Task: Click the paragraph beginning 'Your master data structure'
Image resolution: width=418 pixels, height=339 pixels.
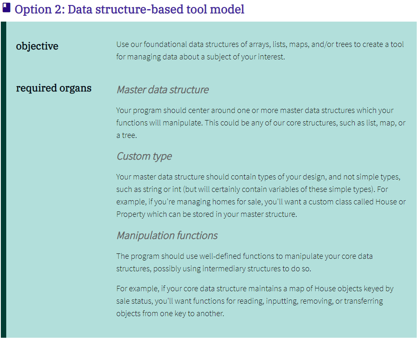Action: (261, 195)
